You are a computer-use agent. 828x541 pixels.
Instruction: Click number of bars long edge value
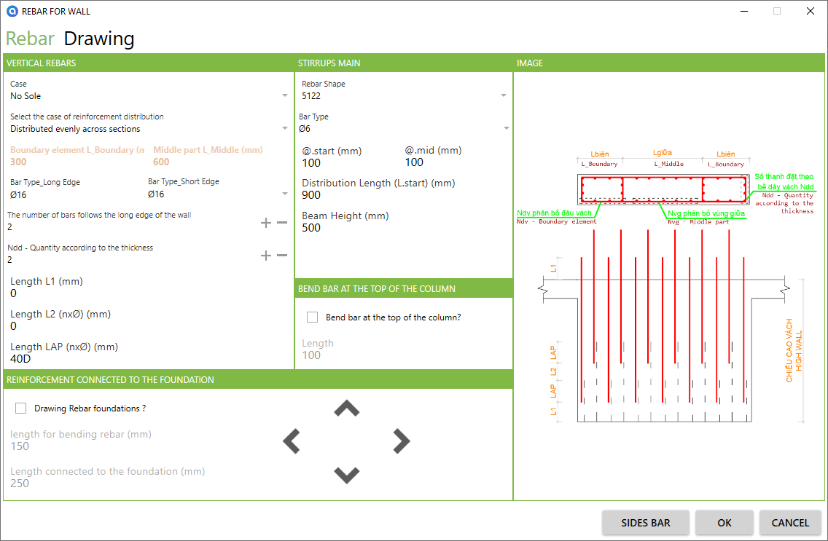132,227
